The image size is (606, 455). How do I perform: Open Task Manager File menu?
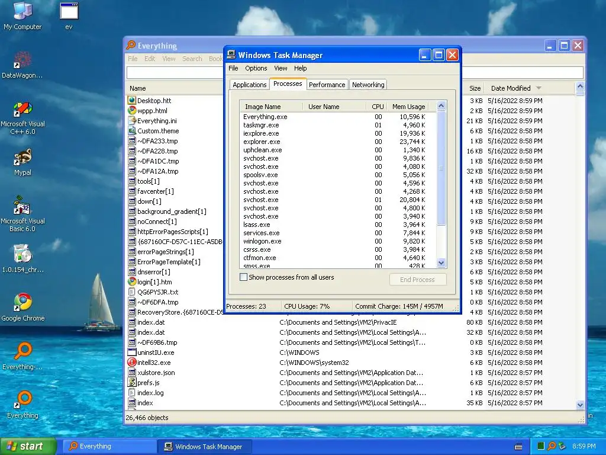point(233,68)
